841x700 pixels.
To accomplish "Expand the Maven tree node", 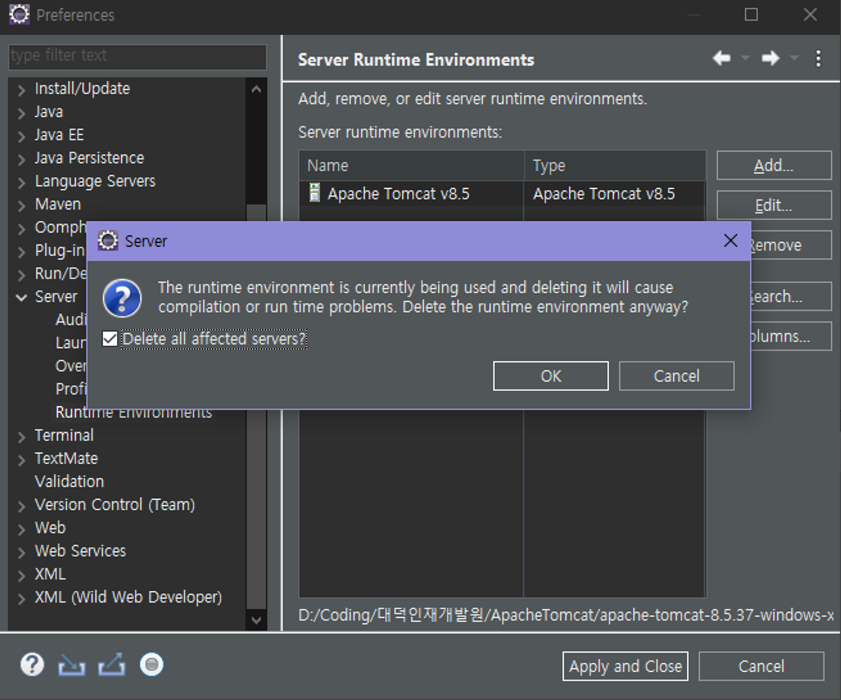I will [21, 205].
